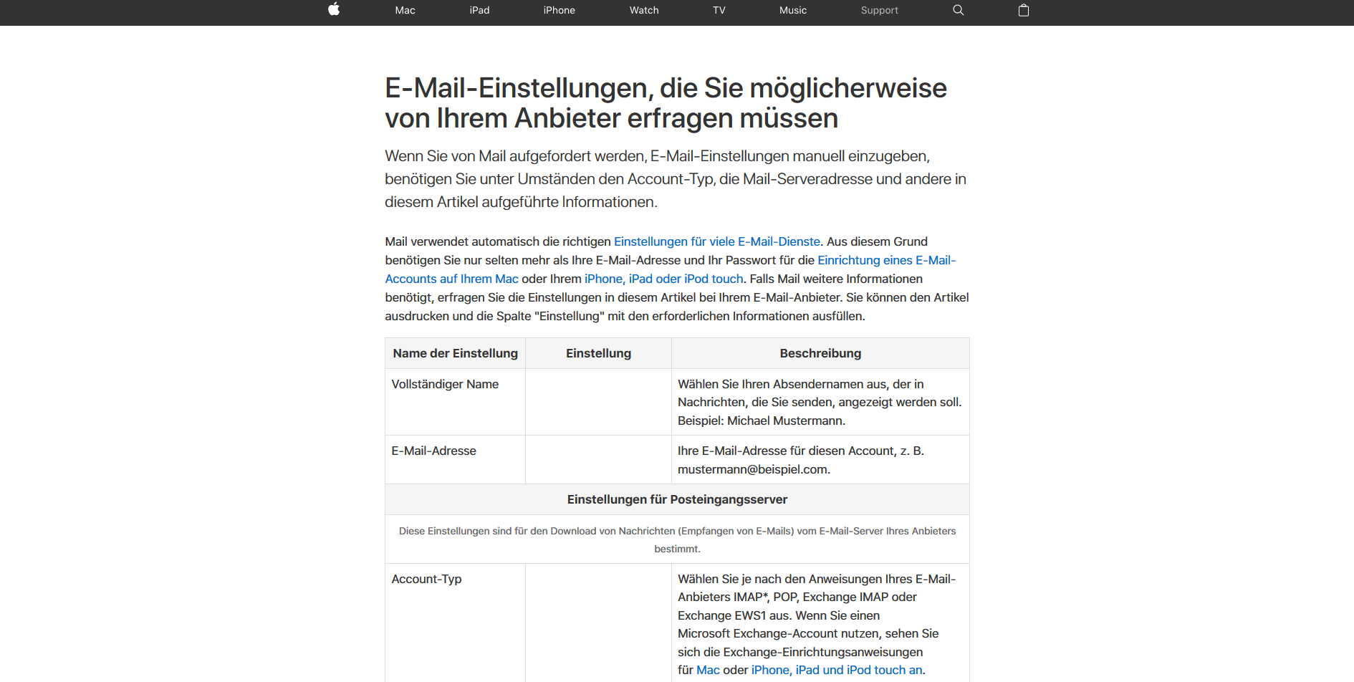Open Music in the navigation bar
Screen dimensions: 1354x682
(793, 10)
